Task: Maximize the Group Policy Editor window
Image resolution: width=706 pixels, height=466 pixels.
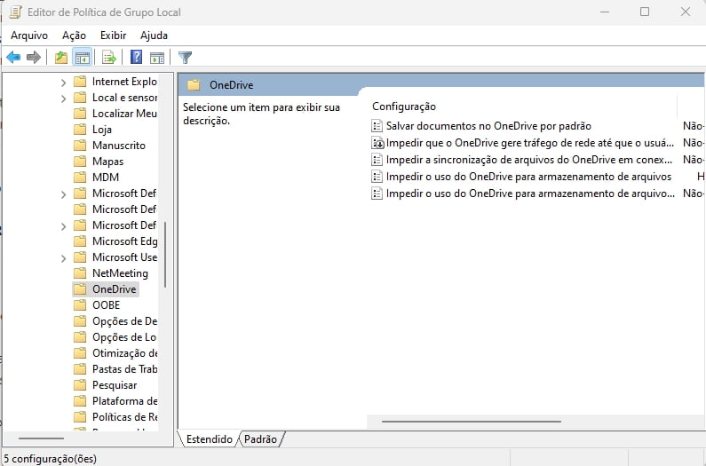Action: (645, 12)
